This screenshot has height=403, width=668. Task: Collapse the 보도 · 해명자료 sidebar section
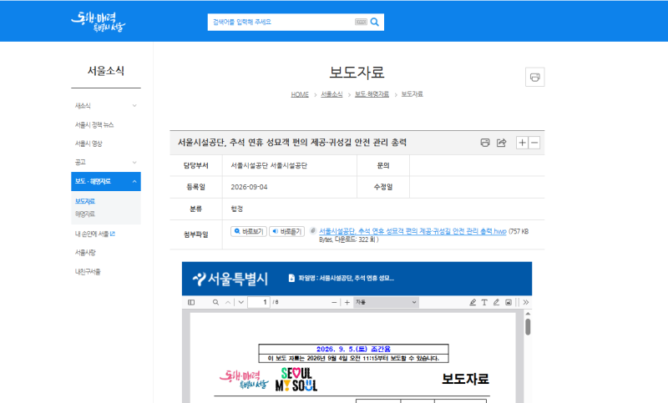coord(106,181)
